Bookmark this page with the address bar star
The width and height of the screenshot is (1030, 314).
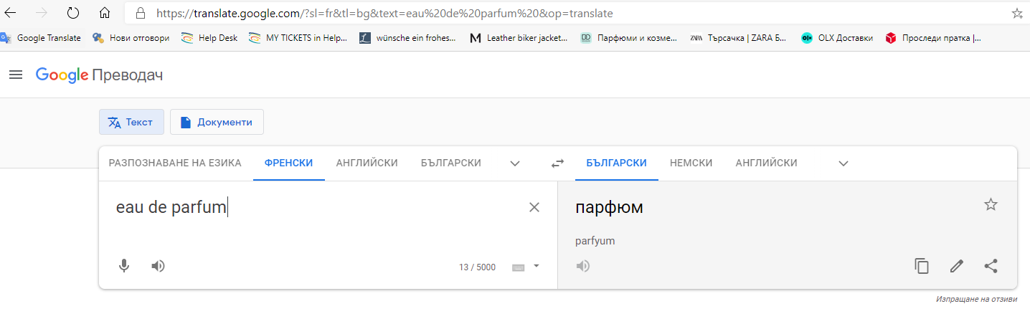(1017, 14)
